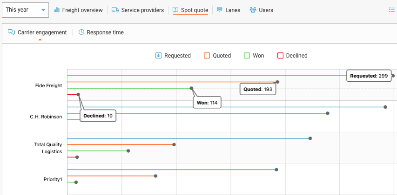The height and width of the screenshot is (195, 397).
Task: Go to the Freight overview section
Action: point(82,10)
